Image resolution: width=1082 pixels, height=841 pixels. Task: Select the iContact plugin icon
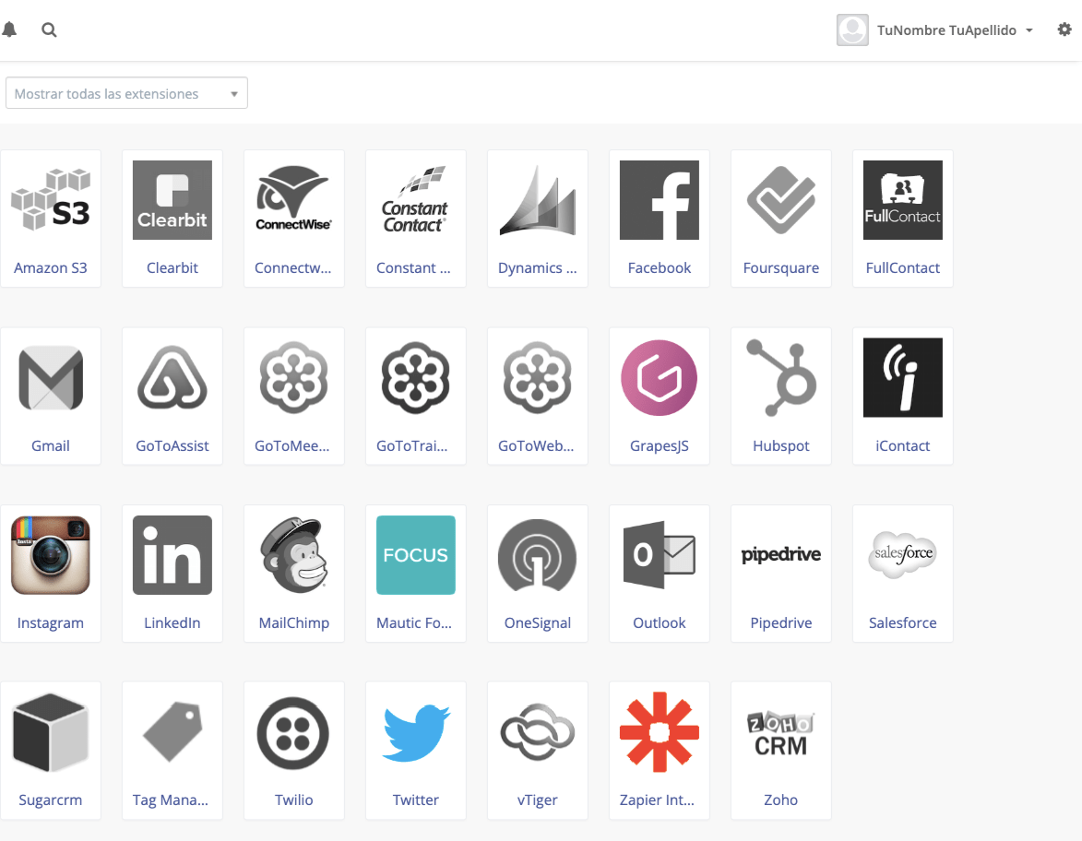[x=902, y=377]
